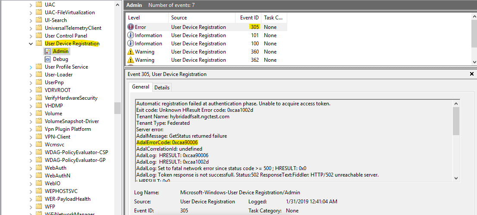The height and width of the screenshot is (215, 477).
Task: Switch to the Details tab
Action: coord(162,87)
